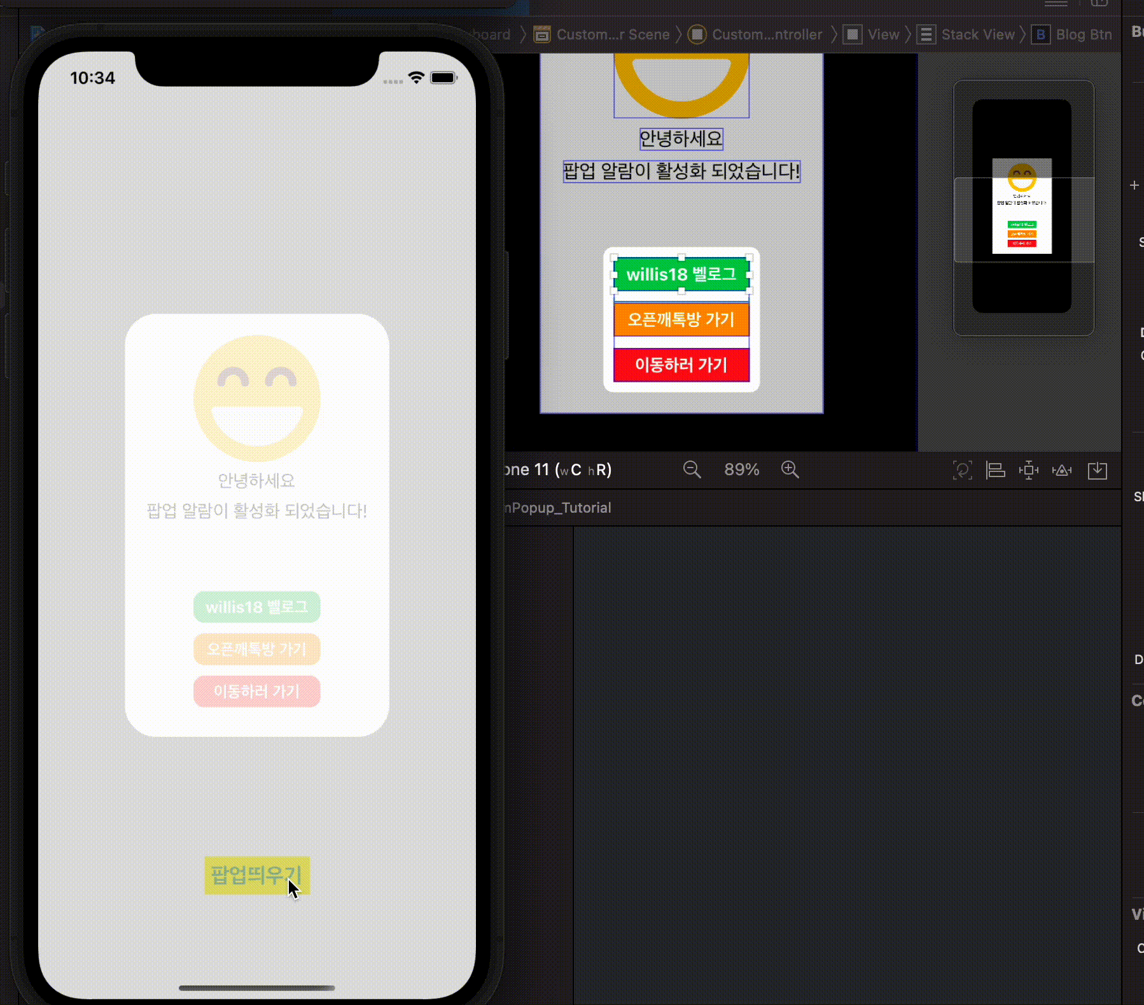Click the nPopup_Tutorial label in the debug bar
Screen dimensions: 1144x1005
point(558,508)
